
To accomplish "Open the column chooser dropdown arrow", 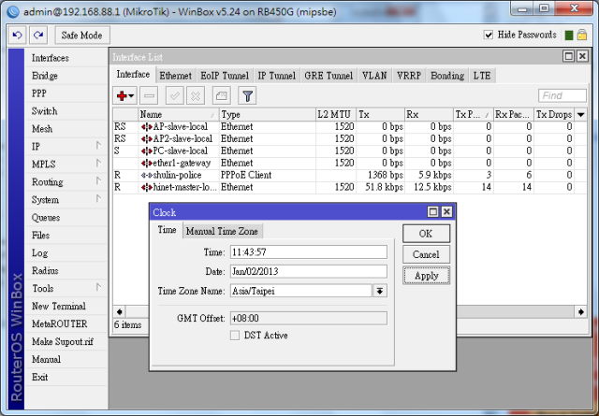I will click(581, 114).
